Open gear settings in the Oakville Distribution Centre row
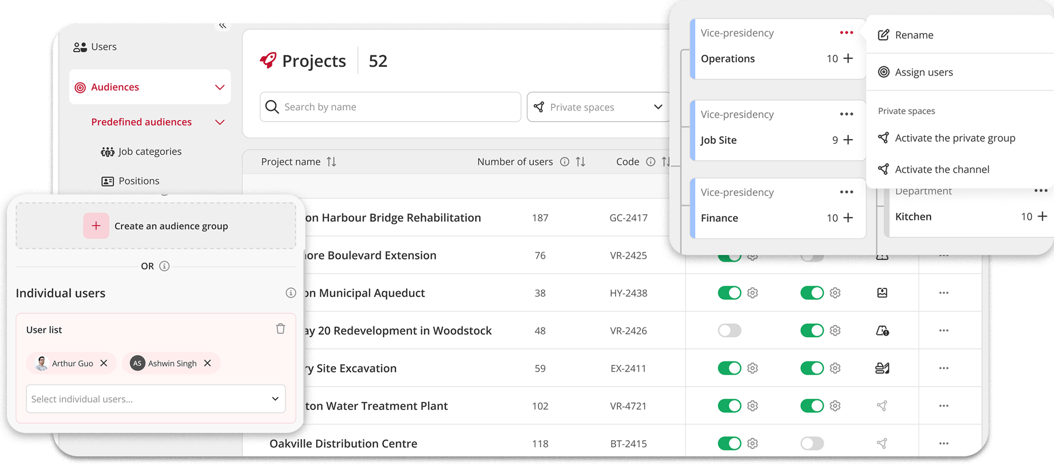Image resolution: width=1054 pixels, height=472 pixels. [x=753, y=444]
